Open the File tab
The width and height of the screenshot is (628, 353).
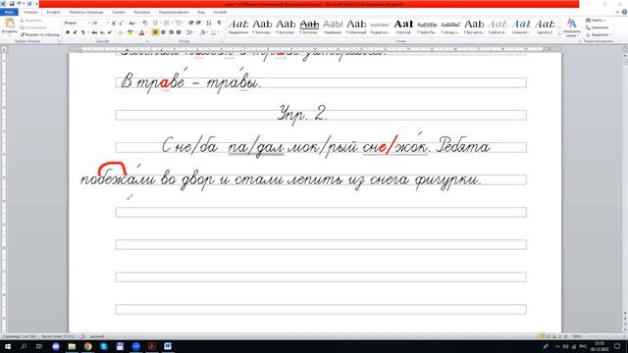coord(9,12)
